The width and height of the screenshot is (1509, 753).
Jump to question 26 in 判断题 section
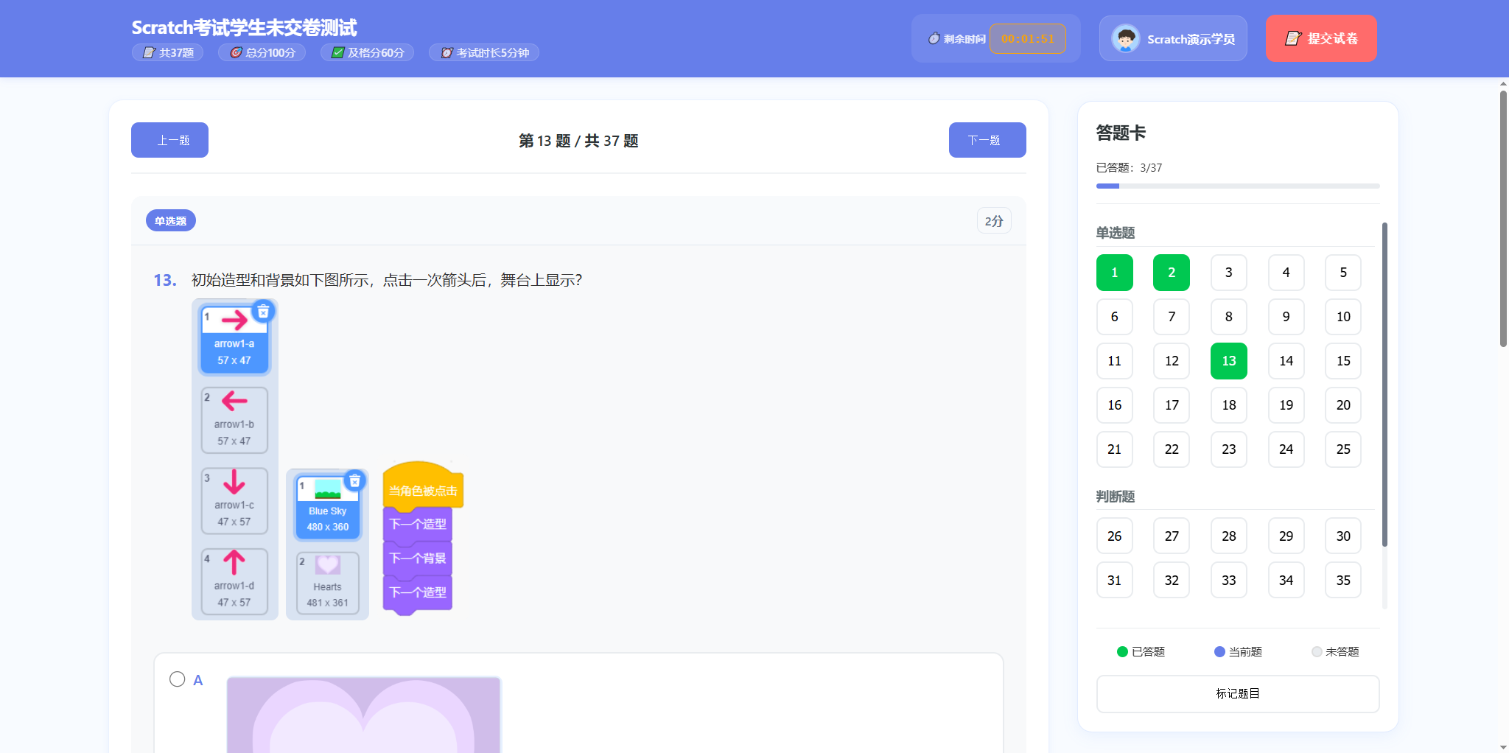1114,536
